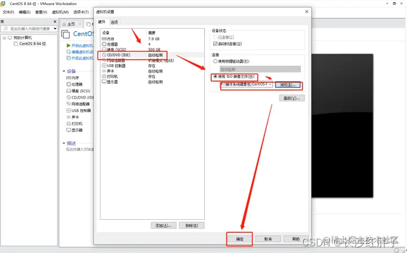Click the black VM screen preview thumbnail
407x253 pixels.
coord(342,126)
